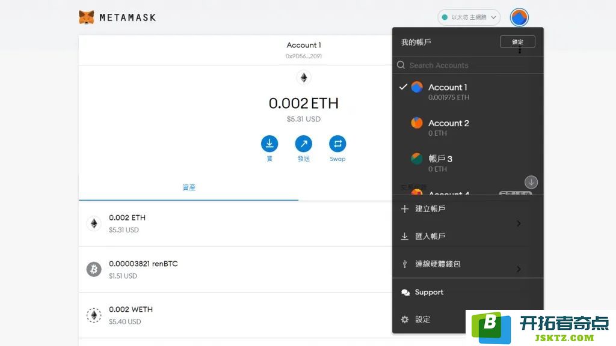Screen dimensions: 616x346
Task: Click the settings gear icon
Action: [x=405, y=320]
